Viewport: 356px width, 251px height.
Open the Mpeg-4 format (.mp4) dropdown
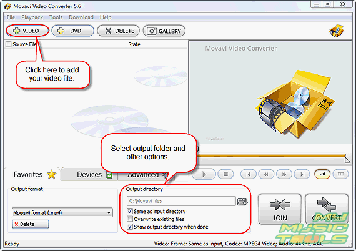coord(62,213)
